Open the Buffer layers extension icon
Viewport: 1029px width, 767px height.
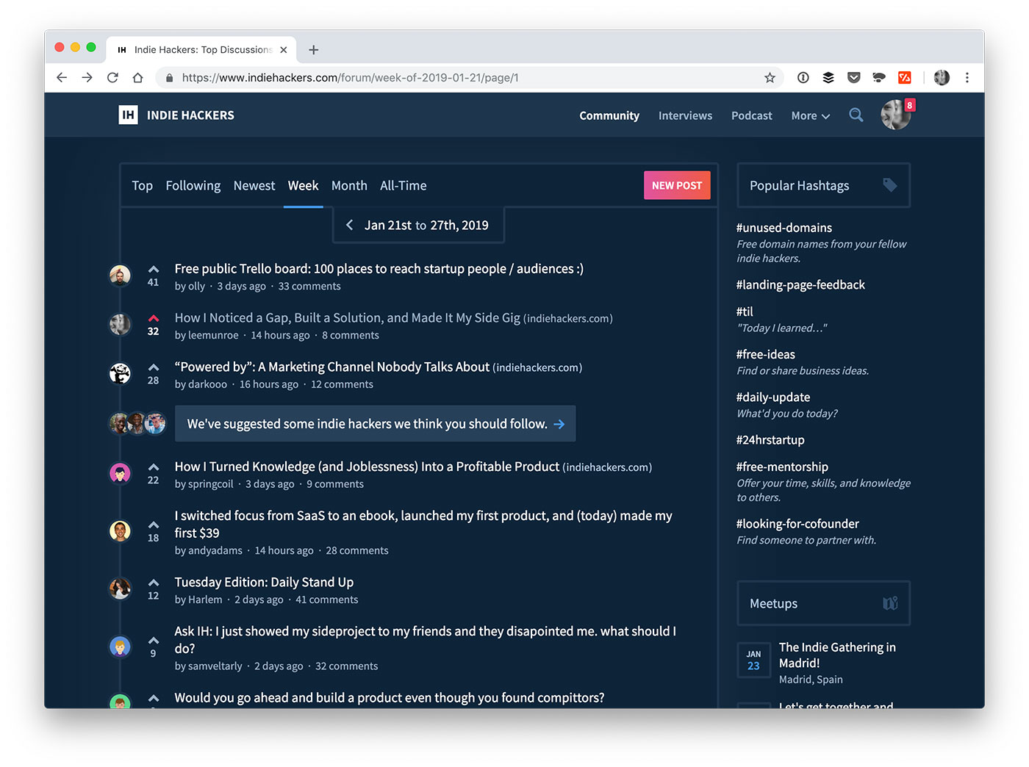click(828, 77)
